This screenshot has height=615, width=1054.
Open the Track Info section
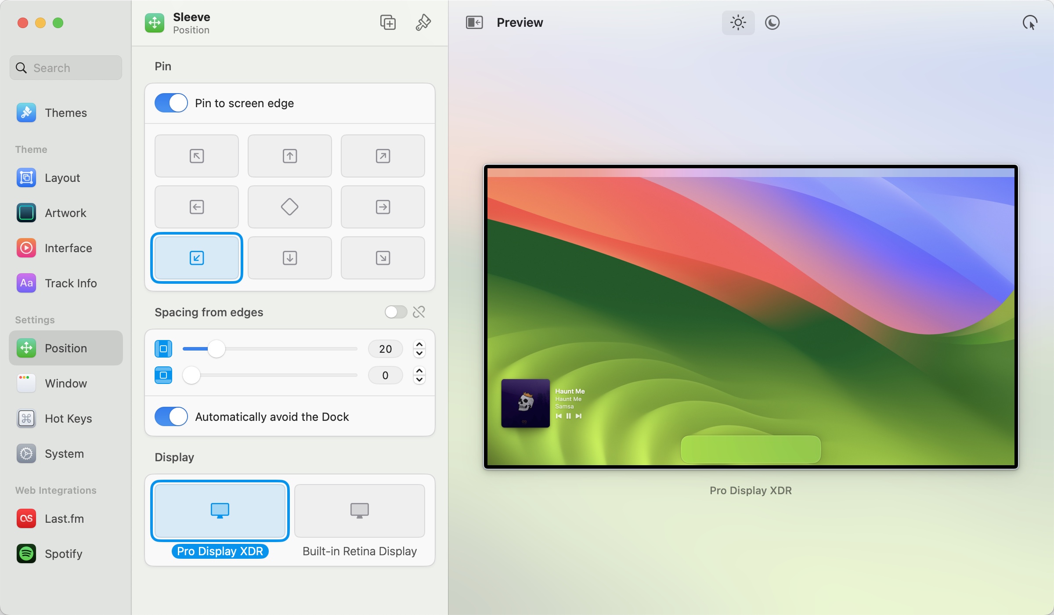[x=66, y=283]
